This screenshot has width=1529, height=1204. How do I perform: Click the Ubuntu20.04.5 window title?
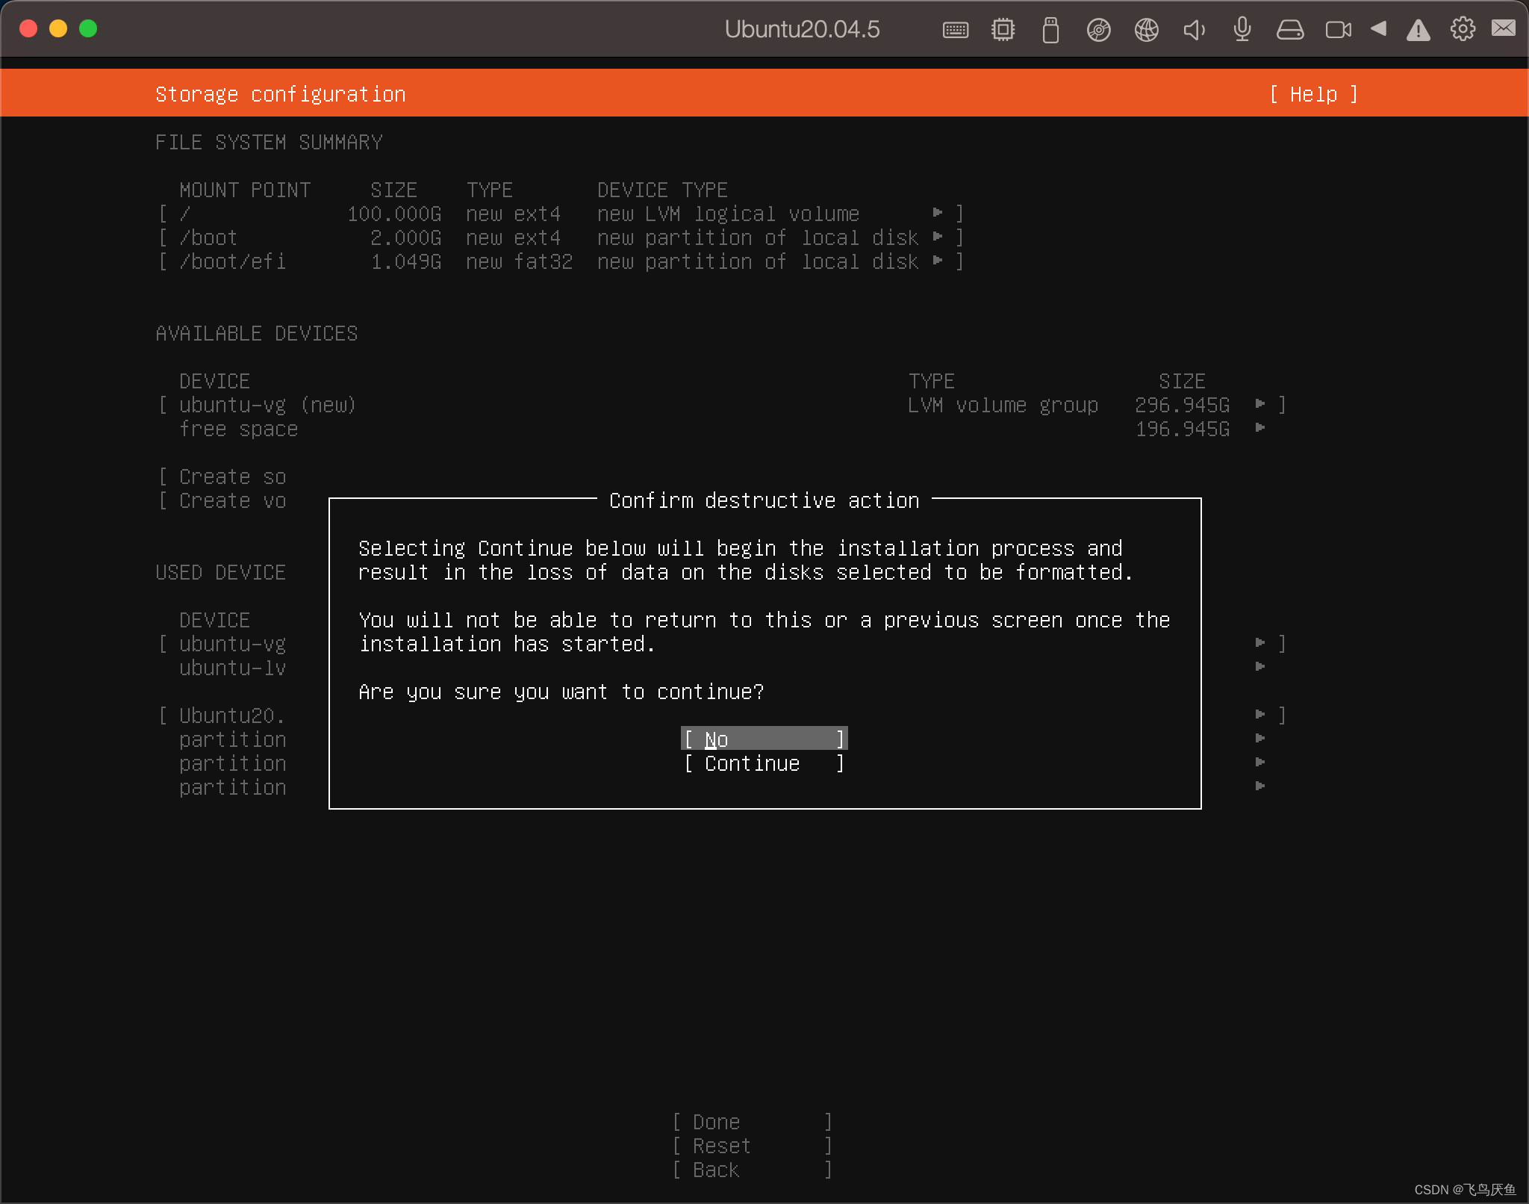(802, 29)
